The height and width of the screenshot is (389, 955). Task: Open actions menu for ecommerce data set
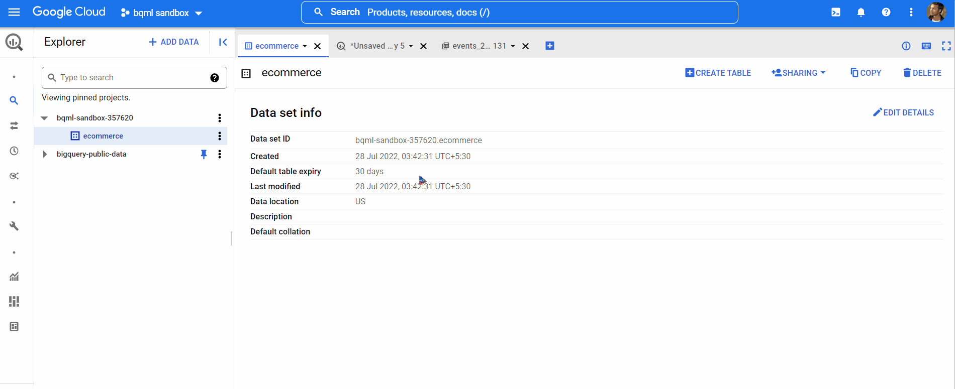click(220, 136)
